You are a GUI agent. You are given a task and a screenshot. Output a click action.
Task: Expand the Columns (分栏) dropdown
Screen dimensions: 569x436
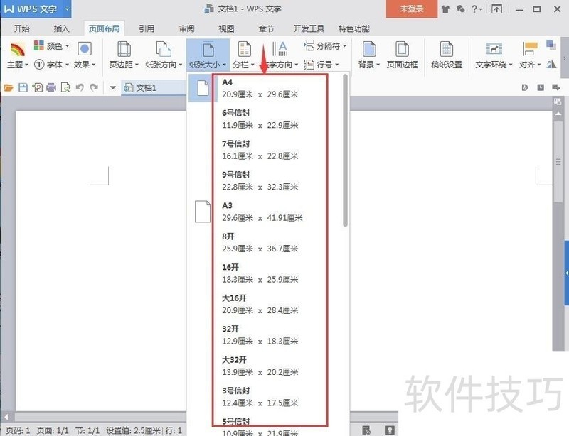244,65
